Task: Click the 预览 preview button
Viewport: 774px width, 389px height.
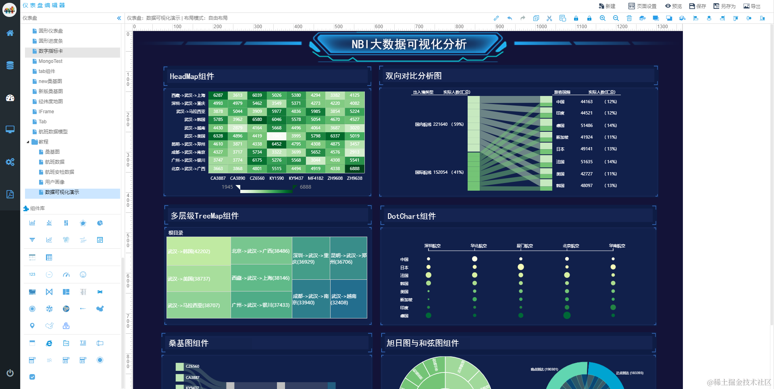Action: (674, 6)
